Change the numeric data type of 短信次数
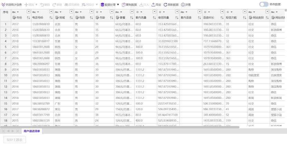This screenshot has height=145, width=287. [230, 12]
